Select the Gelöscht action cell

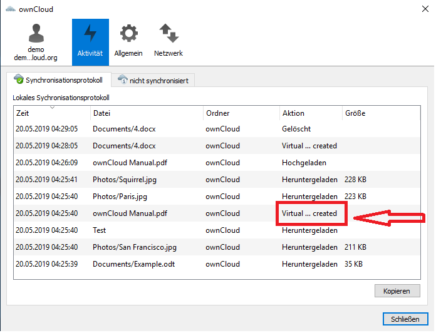click(296, 129)
